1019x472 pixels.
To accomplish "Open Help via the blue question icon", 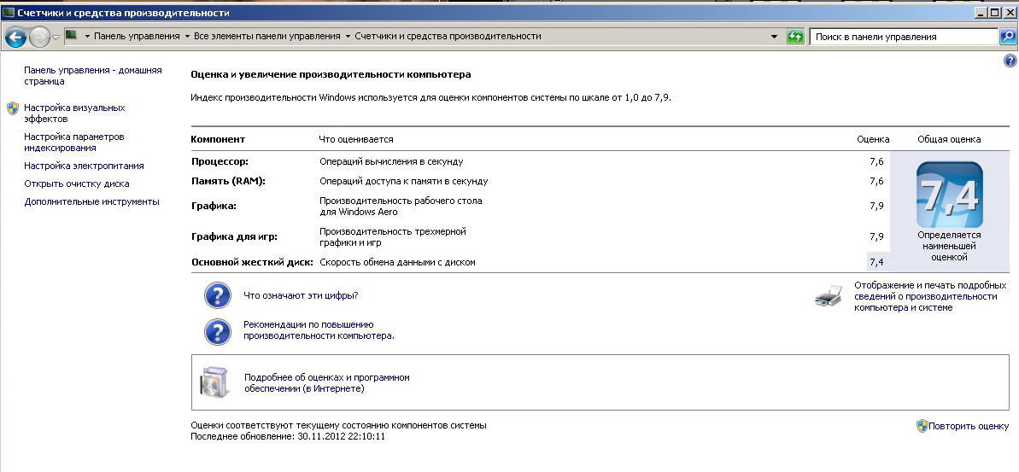I will click(1010, 61).
